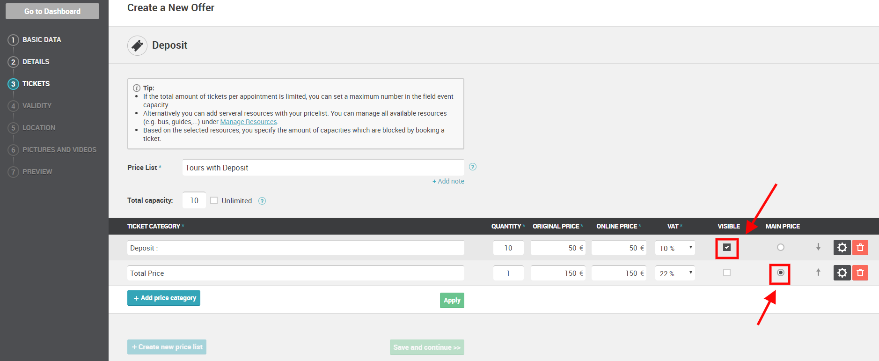This screenshot has height=361, width=879.
Task: Edit Deposit ticket category name
Action: 296,248
